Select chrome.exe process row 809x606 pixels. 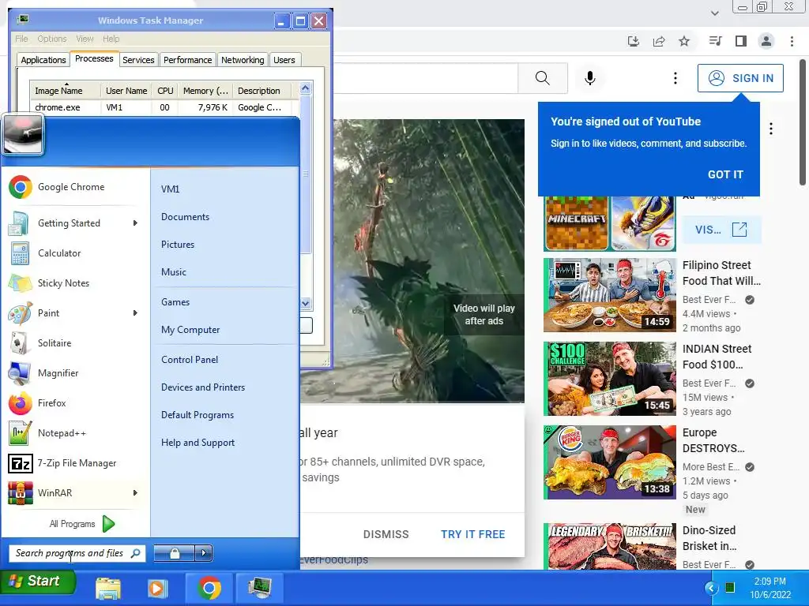pyautogui.click(x=164, y=107)
